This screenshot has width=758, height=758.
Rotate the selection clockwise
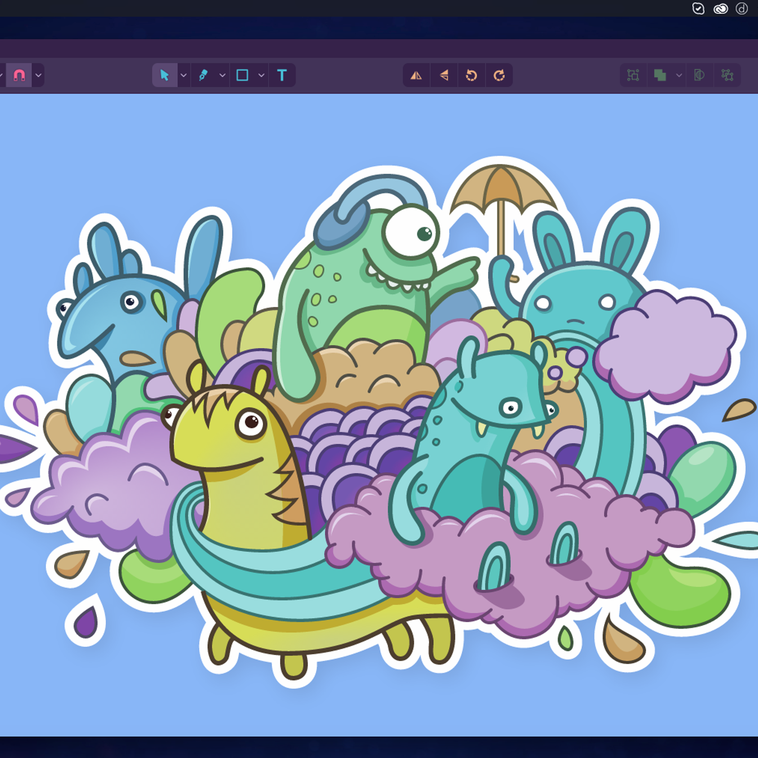(x=499, y=74)
